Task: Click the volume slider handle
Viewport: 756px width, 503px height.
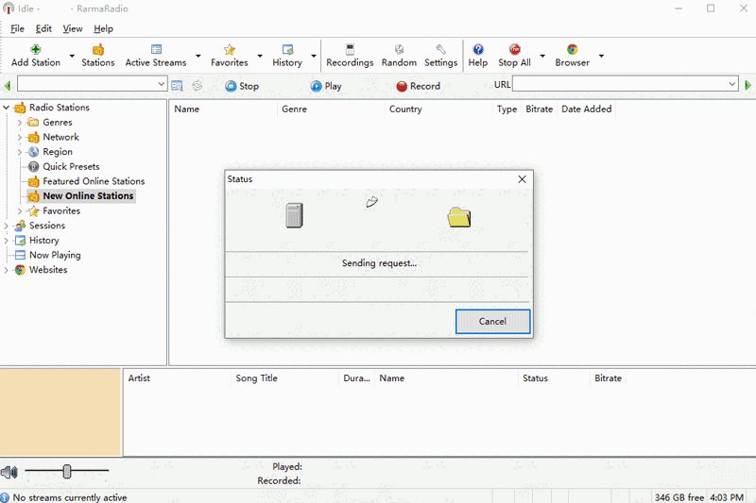Action: pos(67,471)
